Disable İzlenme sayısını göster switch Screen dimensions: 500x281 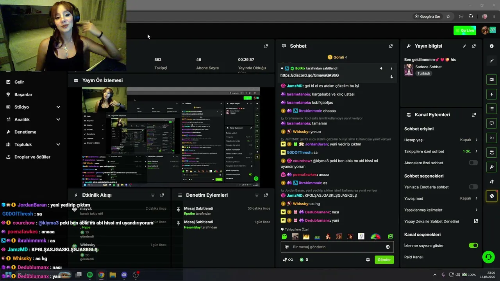[473, 245]
